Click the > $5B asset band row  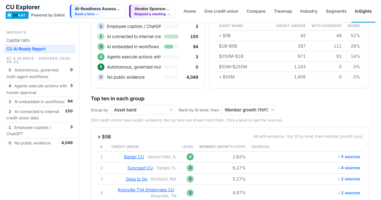pyautogui.click(x=290, y=36)
